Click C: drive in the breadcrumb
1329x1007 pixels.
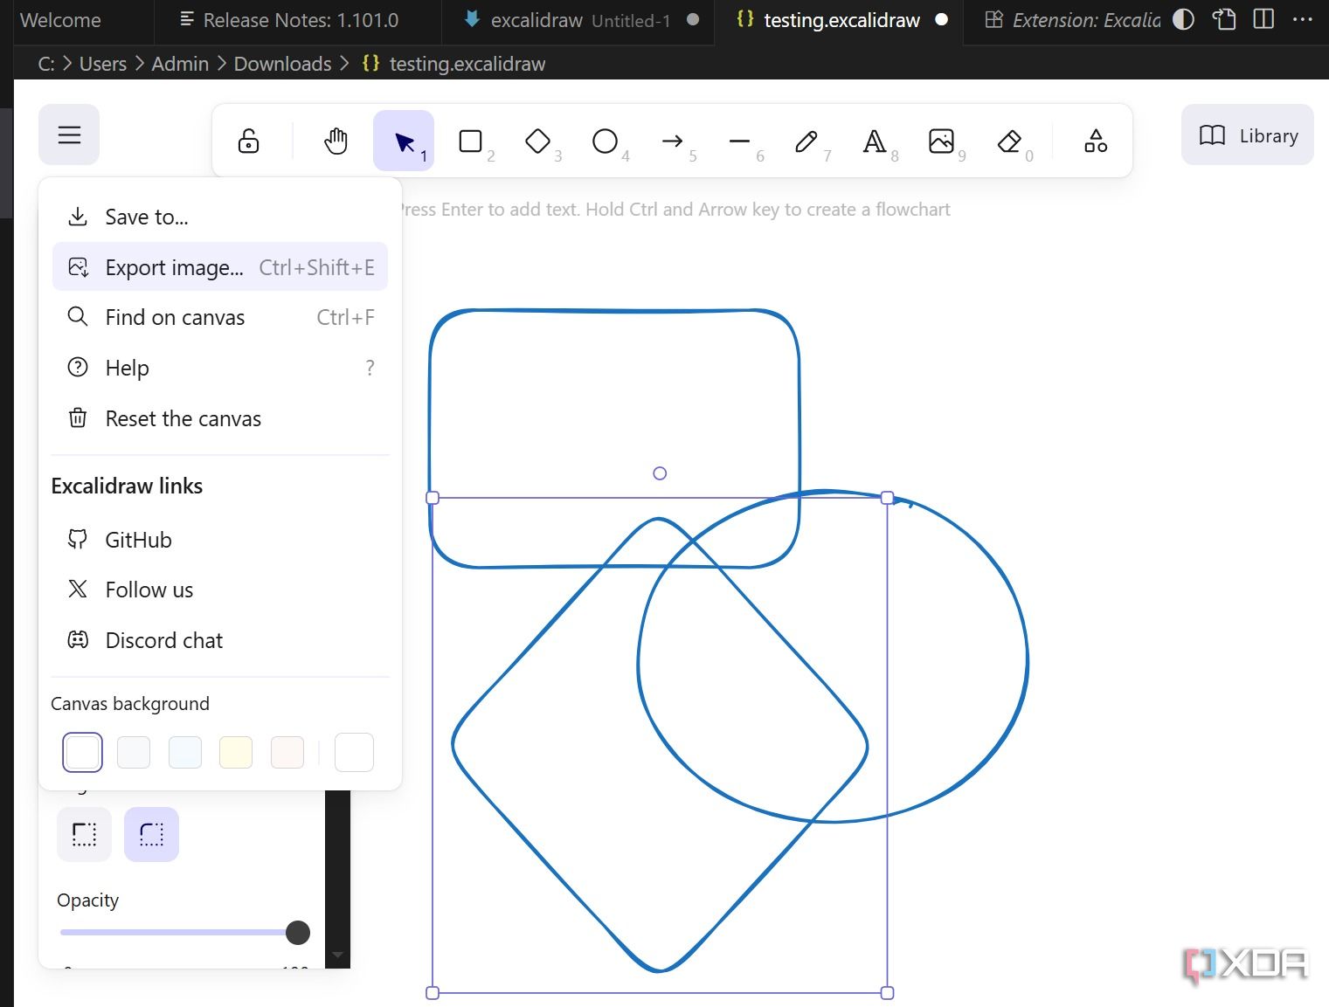point(45,64)
